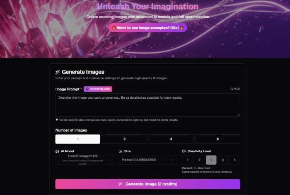Click inside the Image Prompt text area
This screenshot has width=290, height=195.
pyautogui.click(x=148, y=105)
